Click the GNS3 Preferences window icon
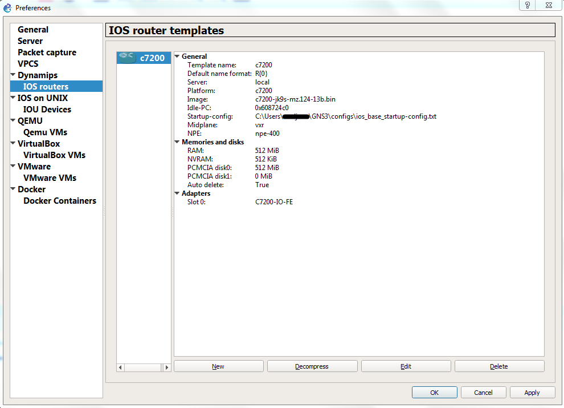Image resolution: width=564 pixels, height=408 pixels. pos(7,7)
